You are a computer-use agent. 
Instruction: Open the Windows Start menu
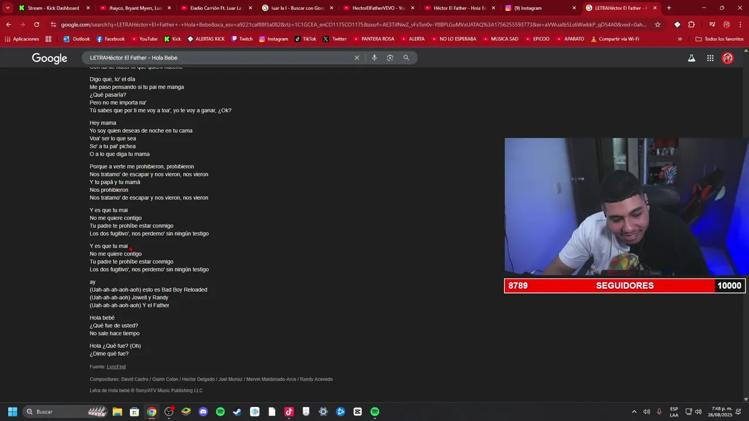pyautogui.click(x=12, y=412)
